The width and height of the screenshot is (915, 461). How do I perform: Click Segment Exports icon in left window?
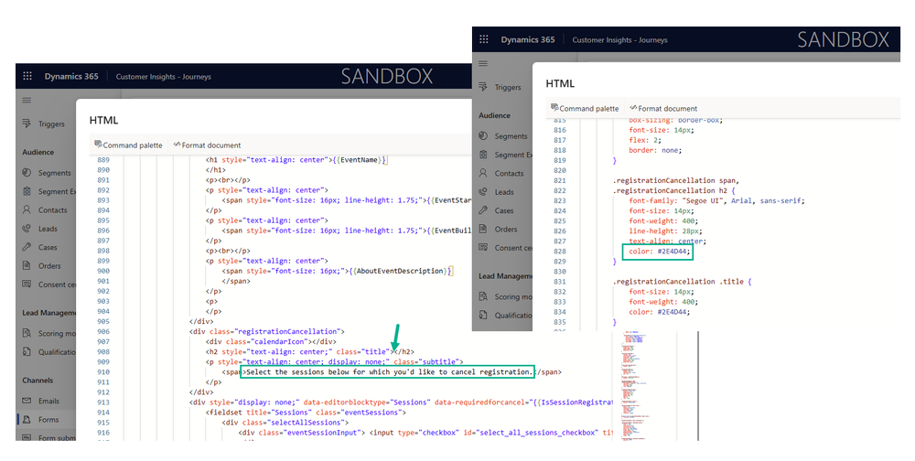point(27,191)
